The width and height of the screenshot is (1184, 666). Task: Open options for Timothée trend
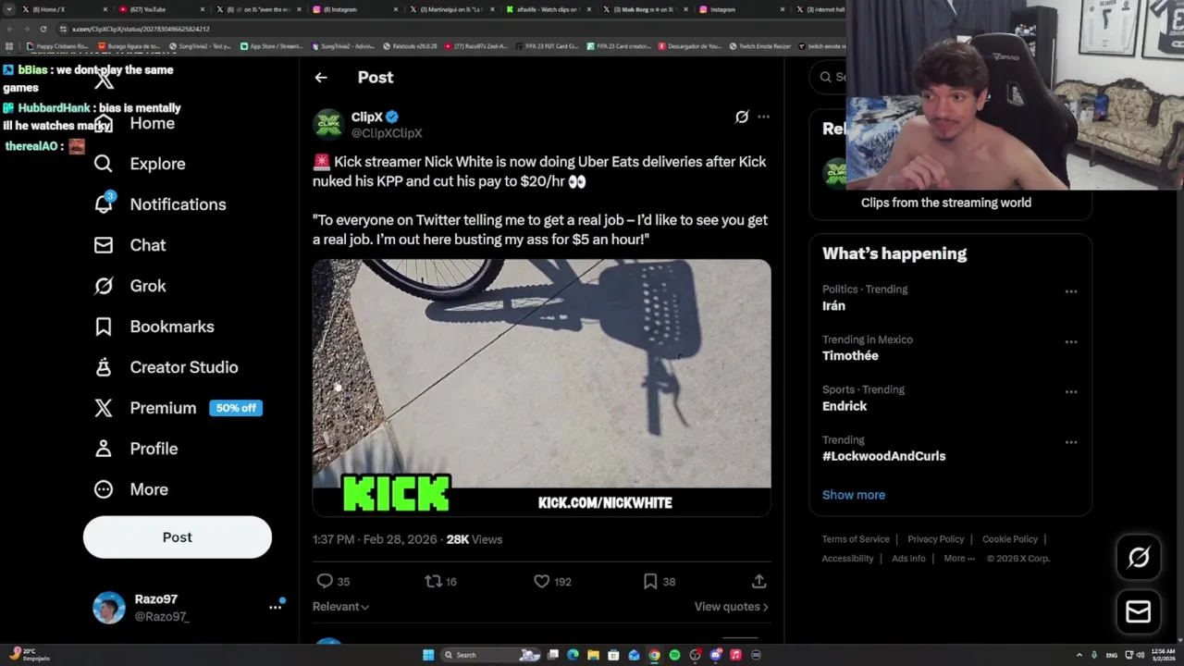click(x=1070, y=341)
